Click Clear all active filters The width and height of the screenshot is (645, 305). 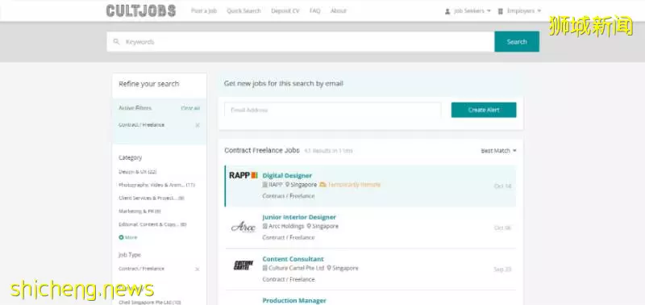click(x=190, y=108)
